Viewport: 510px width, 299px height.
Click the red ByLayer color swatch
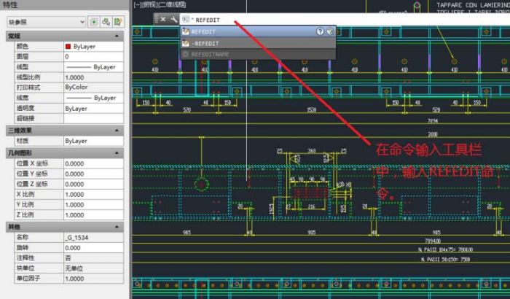(68, 46)
